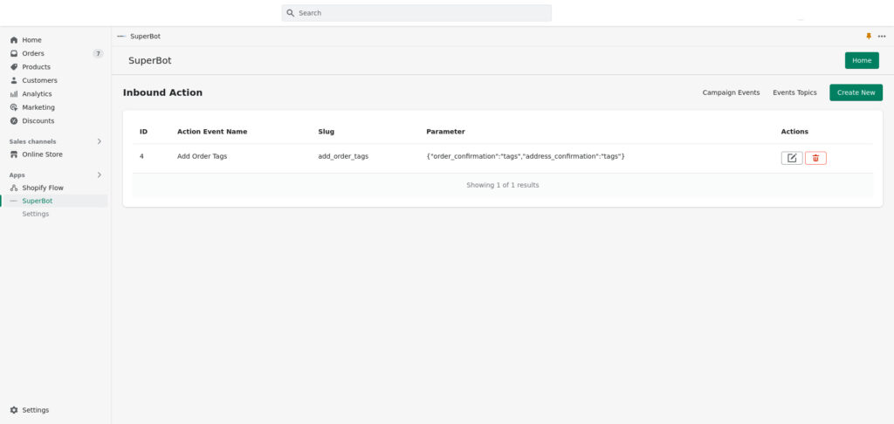Click the Inbound Action heading
The image size is (894, 424).
(x=162, y=92)
